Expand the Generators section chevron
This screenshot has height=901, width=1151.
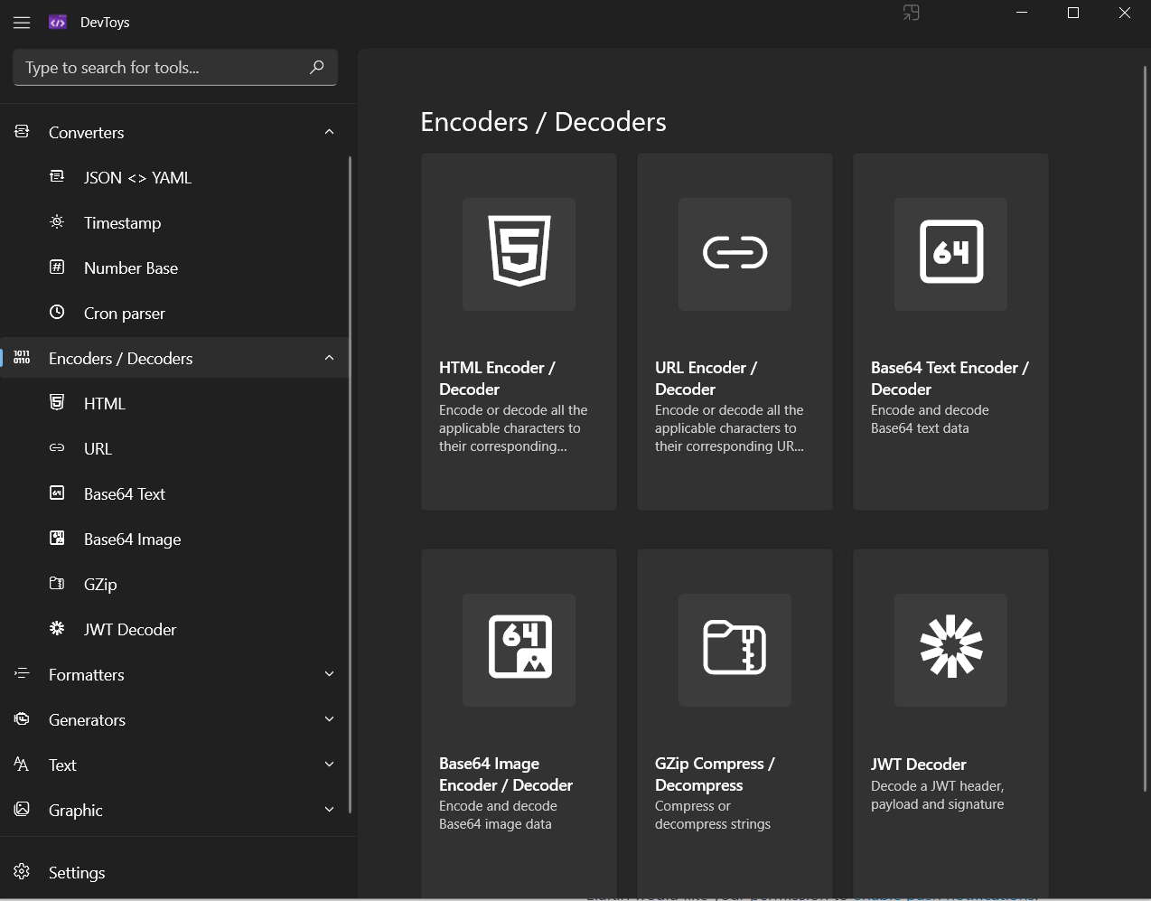[x=329, y=719]
